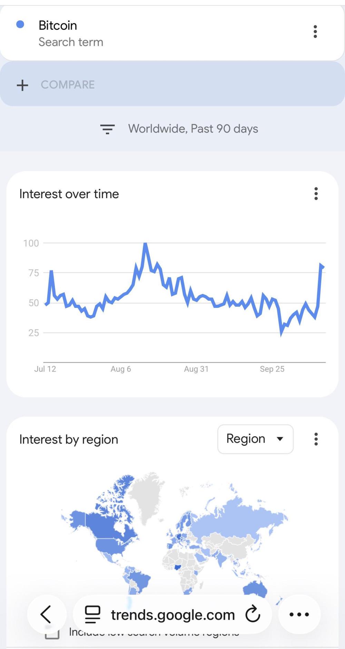The height and width of the screenshot is (649, 345).
Task: Open Interest by region more options
Action: pyautogui.click(x=316, y=439)
